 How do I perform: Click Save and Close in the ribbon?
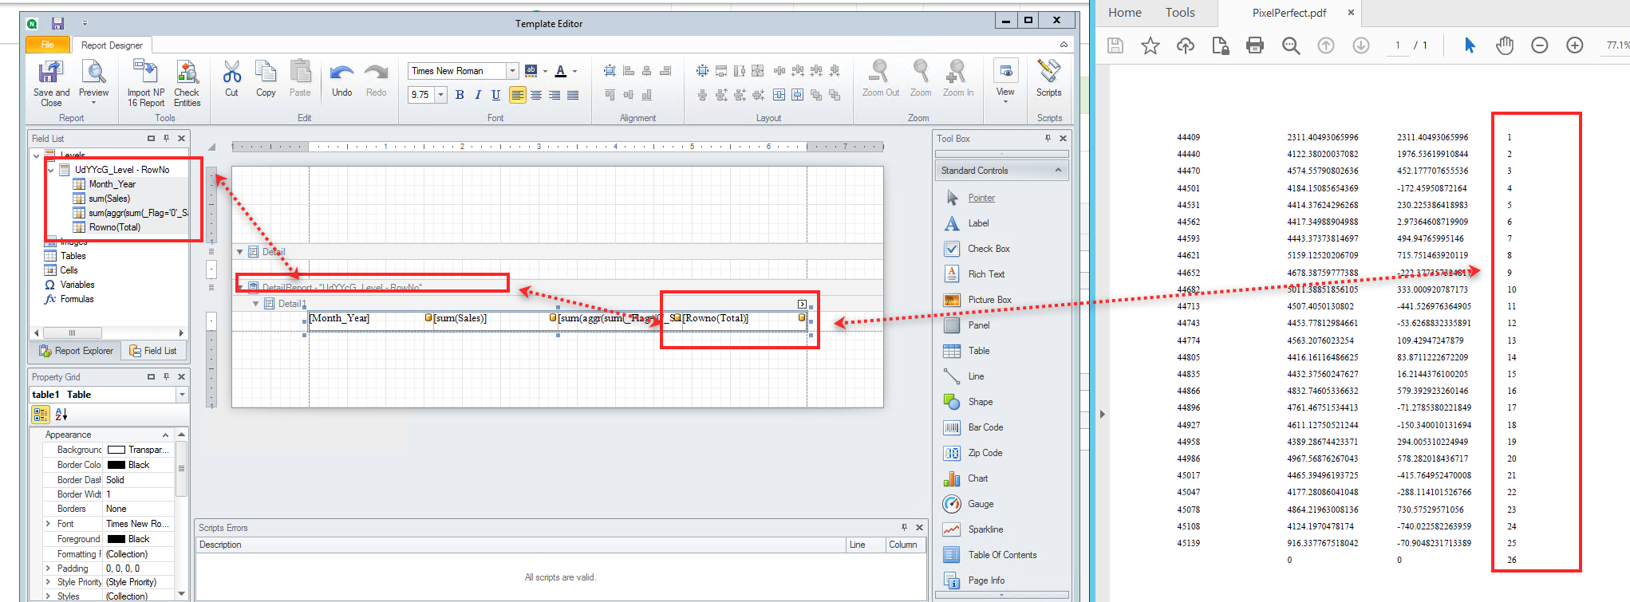pos(51,83)
